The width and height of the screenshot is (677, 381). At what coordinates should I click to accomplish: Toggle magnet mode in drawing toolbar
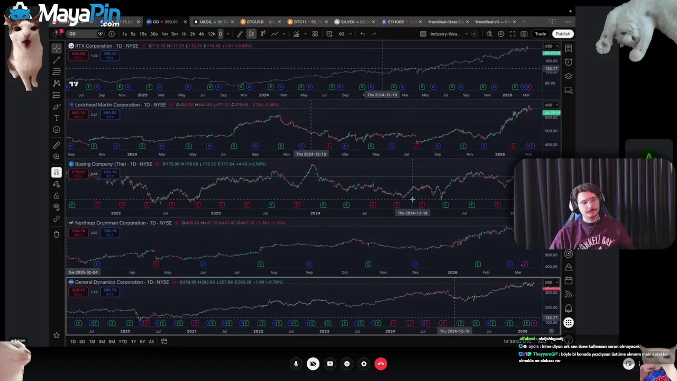(x=57, y=172)
